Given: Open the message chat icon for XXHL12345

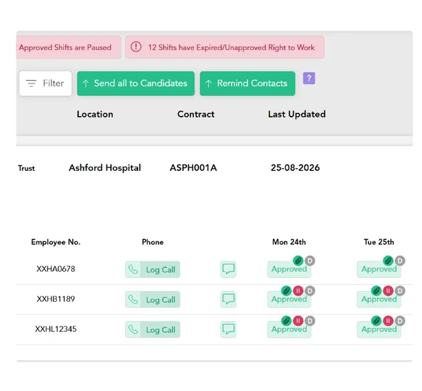Looking at the screenshot, I should pos(228,329).
